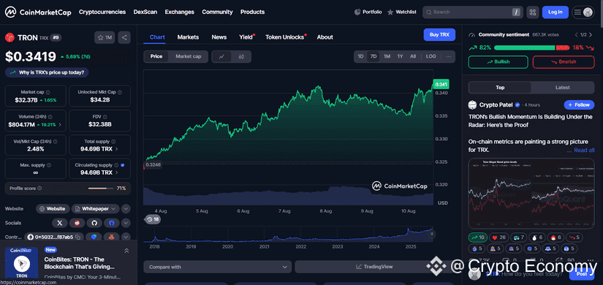The height and width of the screenshot is (285, 603).
Task: Click Market cap info icon
Action: [x=48, y=92]
